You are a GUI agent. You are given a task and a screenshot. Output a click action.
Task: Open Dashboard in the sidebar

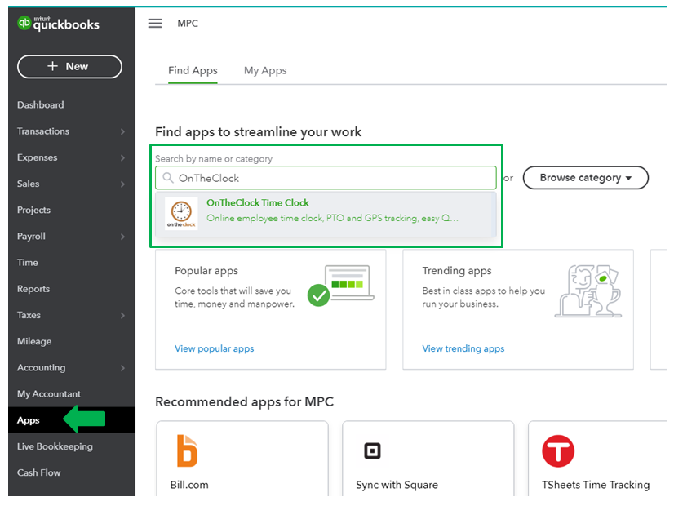tap(41, 105)
